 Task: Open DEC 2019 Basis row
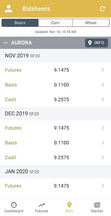[56, 143]
